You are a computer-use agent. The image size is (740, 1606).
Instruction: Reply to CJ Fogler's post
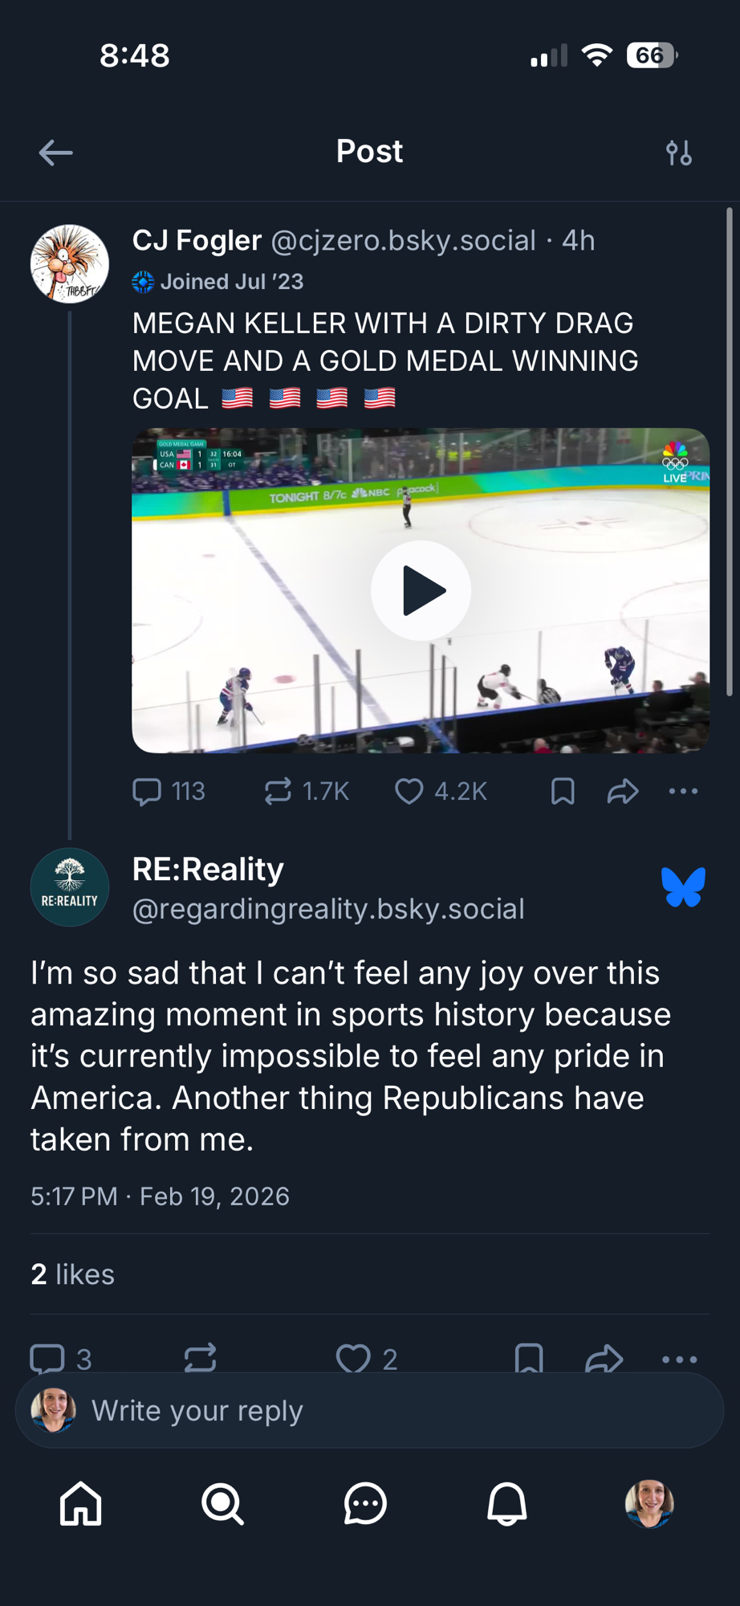click(147, 792)
